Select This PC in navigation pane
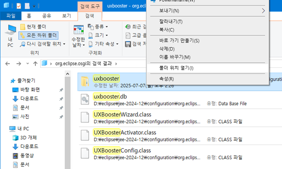This screenshot has height=169, width=282. pos(19,129)
